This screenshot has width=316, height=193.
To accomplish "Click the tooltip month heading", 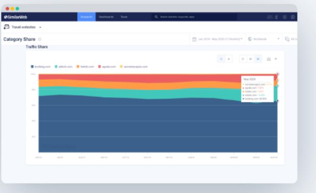I will tap(249, 79).
